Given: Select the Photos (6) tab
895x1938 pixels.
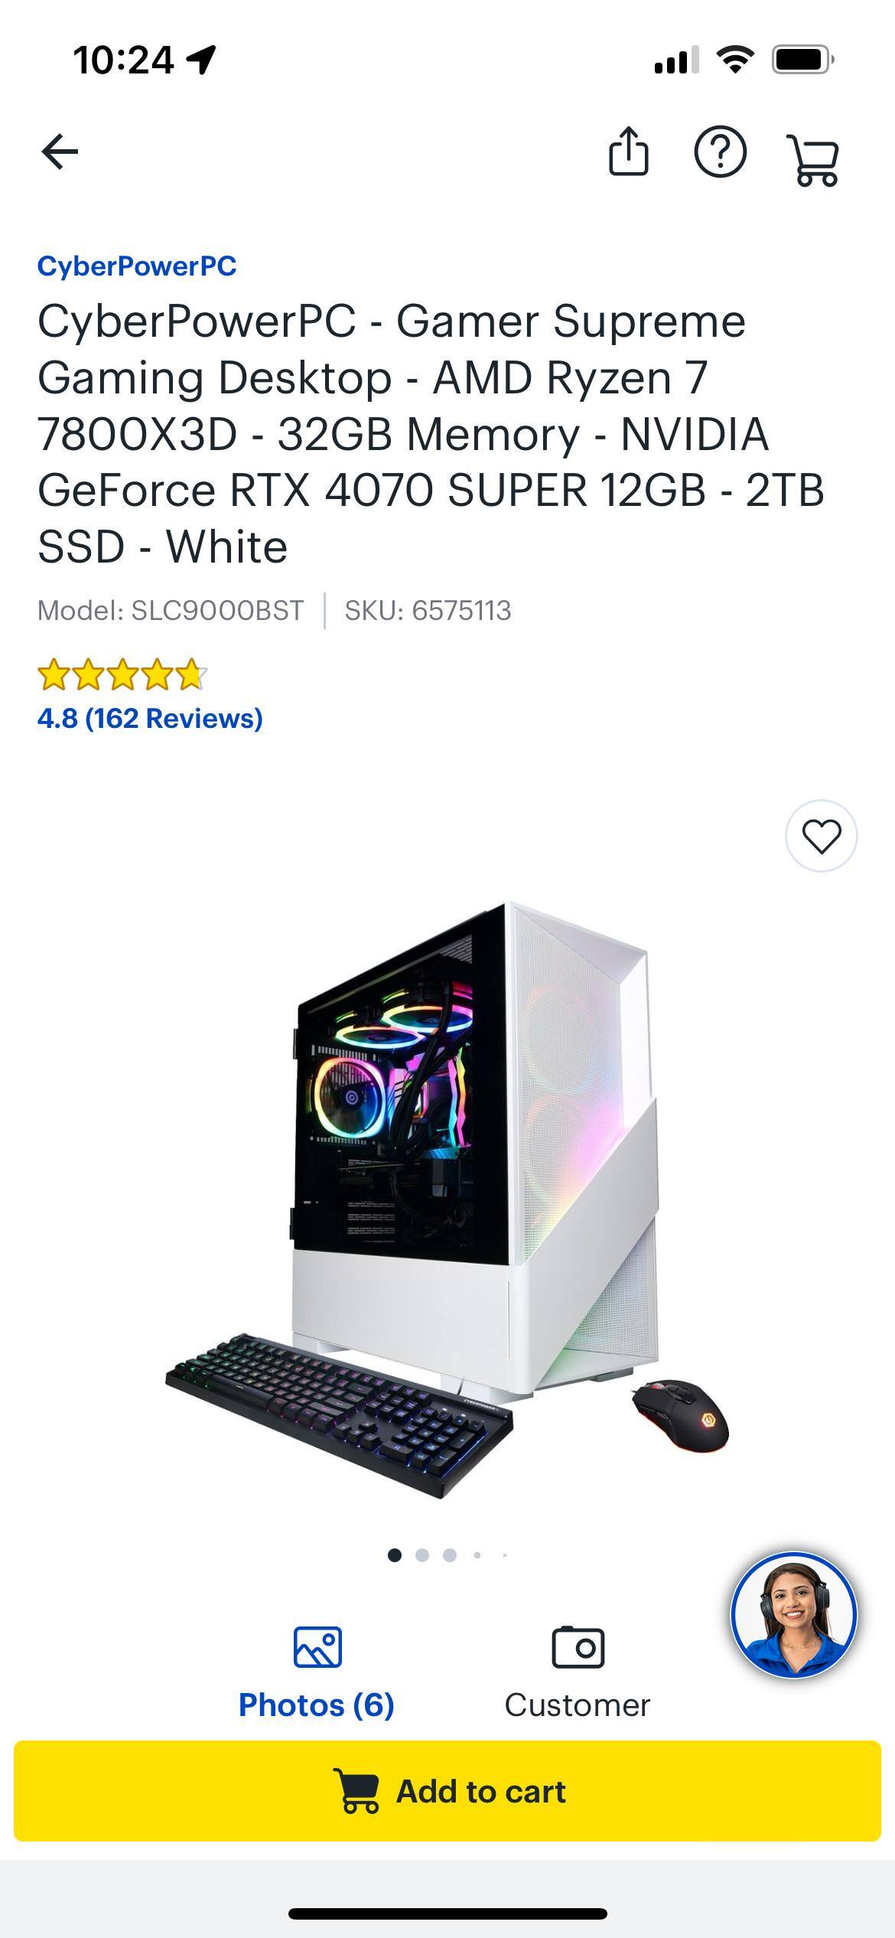Looking at the screenshot, I should point(317,1705).
